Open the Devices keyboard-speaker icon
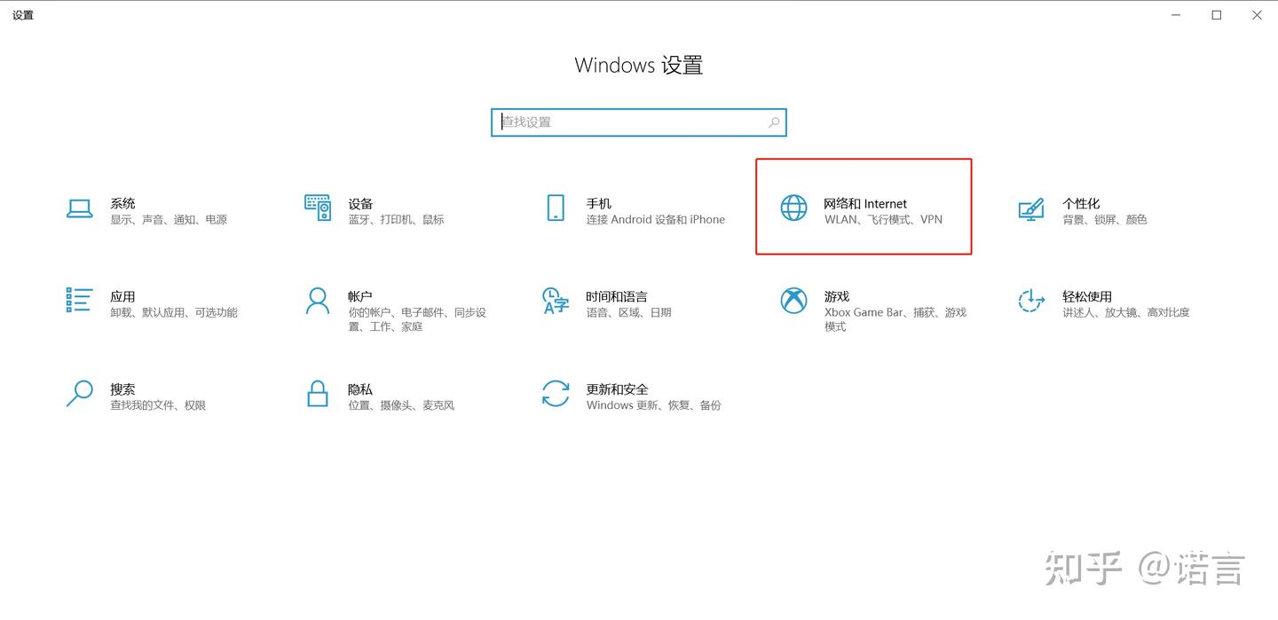The image size is (1278, 620). (318, 208)
